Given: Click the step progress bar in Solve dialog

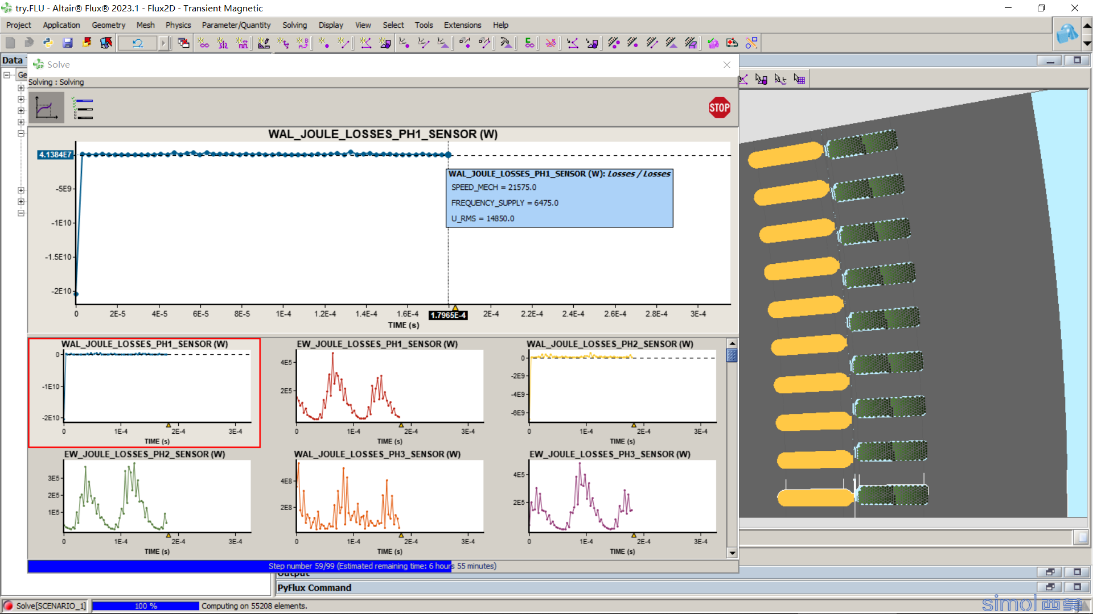Looking at the screenshot, I should pyautogui.click(x=383, y=566).
